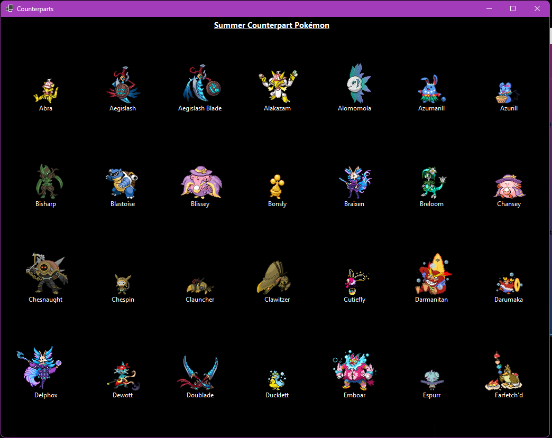Image resolution: width=552 pixels, height=438 pixels.
Task: Click the Emboar name label
Action: tap(354, 395)
